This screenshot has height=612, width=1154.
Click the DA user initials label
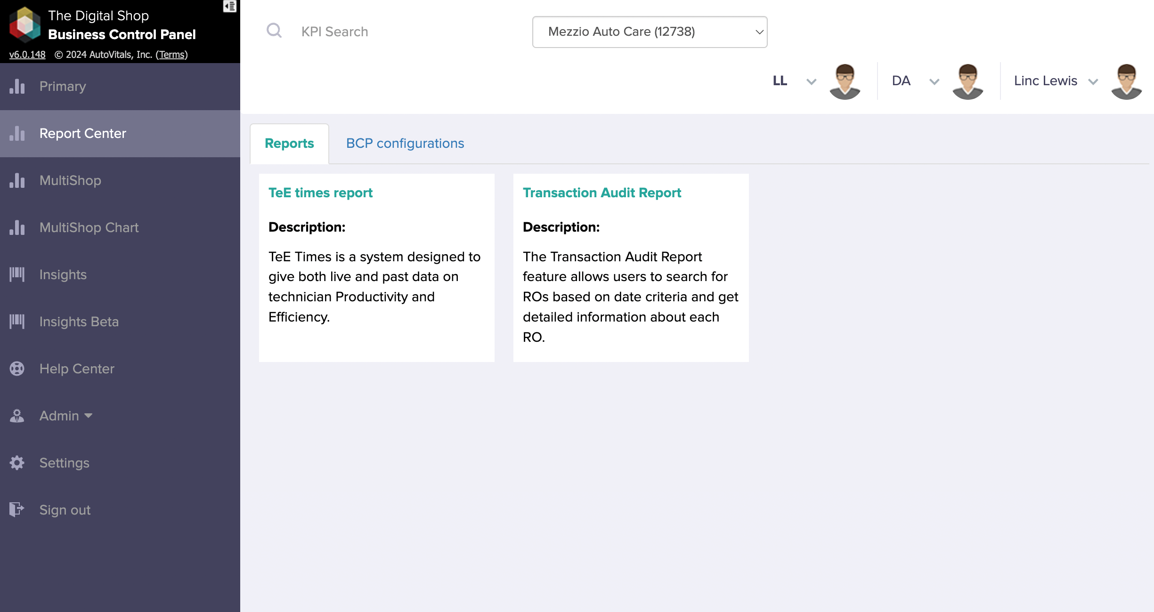901,81
